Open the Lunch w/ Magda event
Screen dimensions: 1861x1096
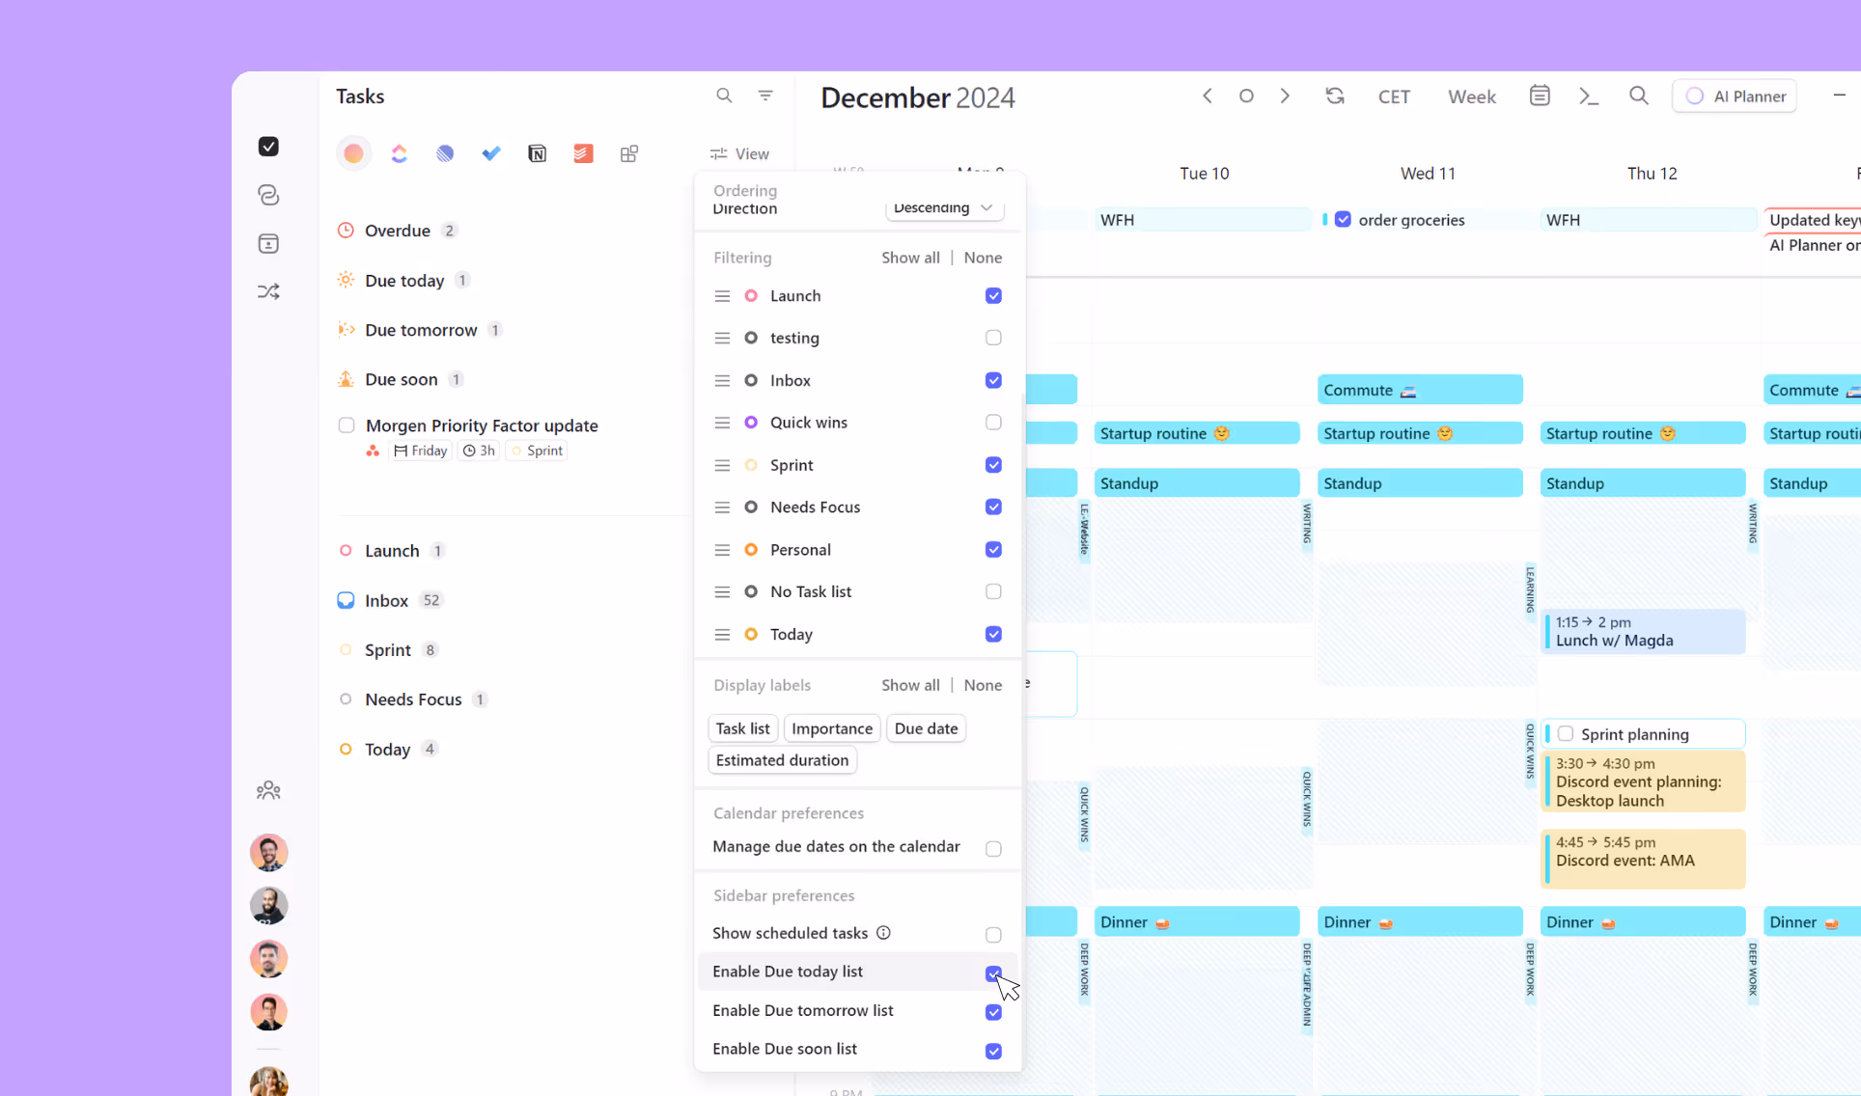pyautogui.click(x=1643, y=632)
